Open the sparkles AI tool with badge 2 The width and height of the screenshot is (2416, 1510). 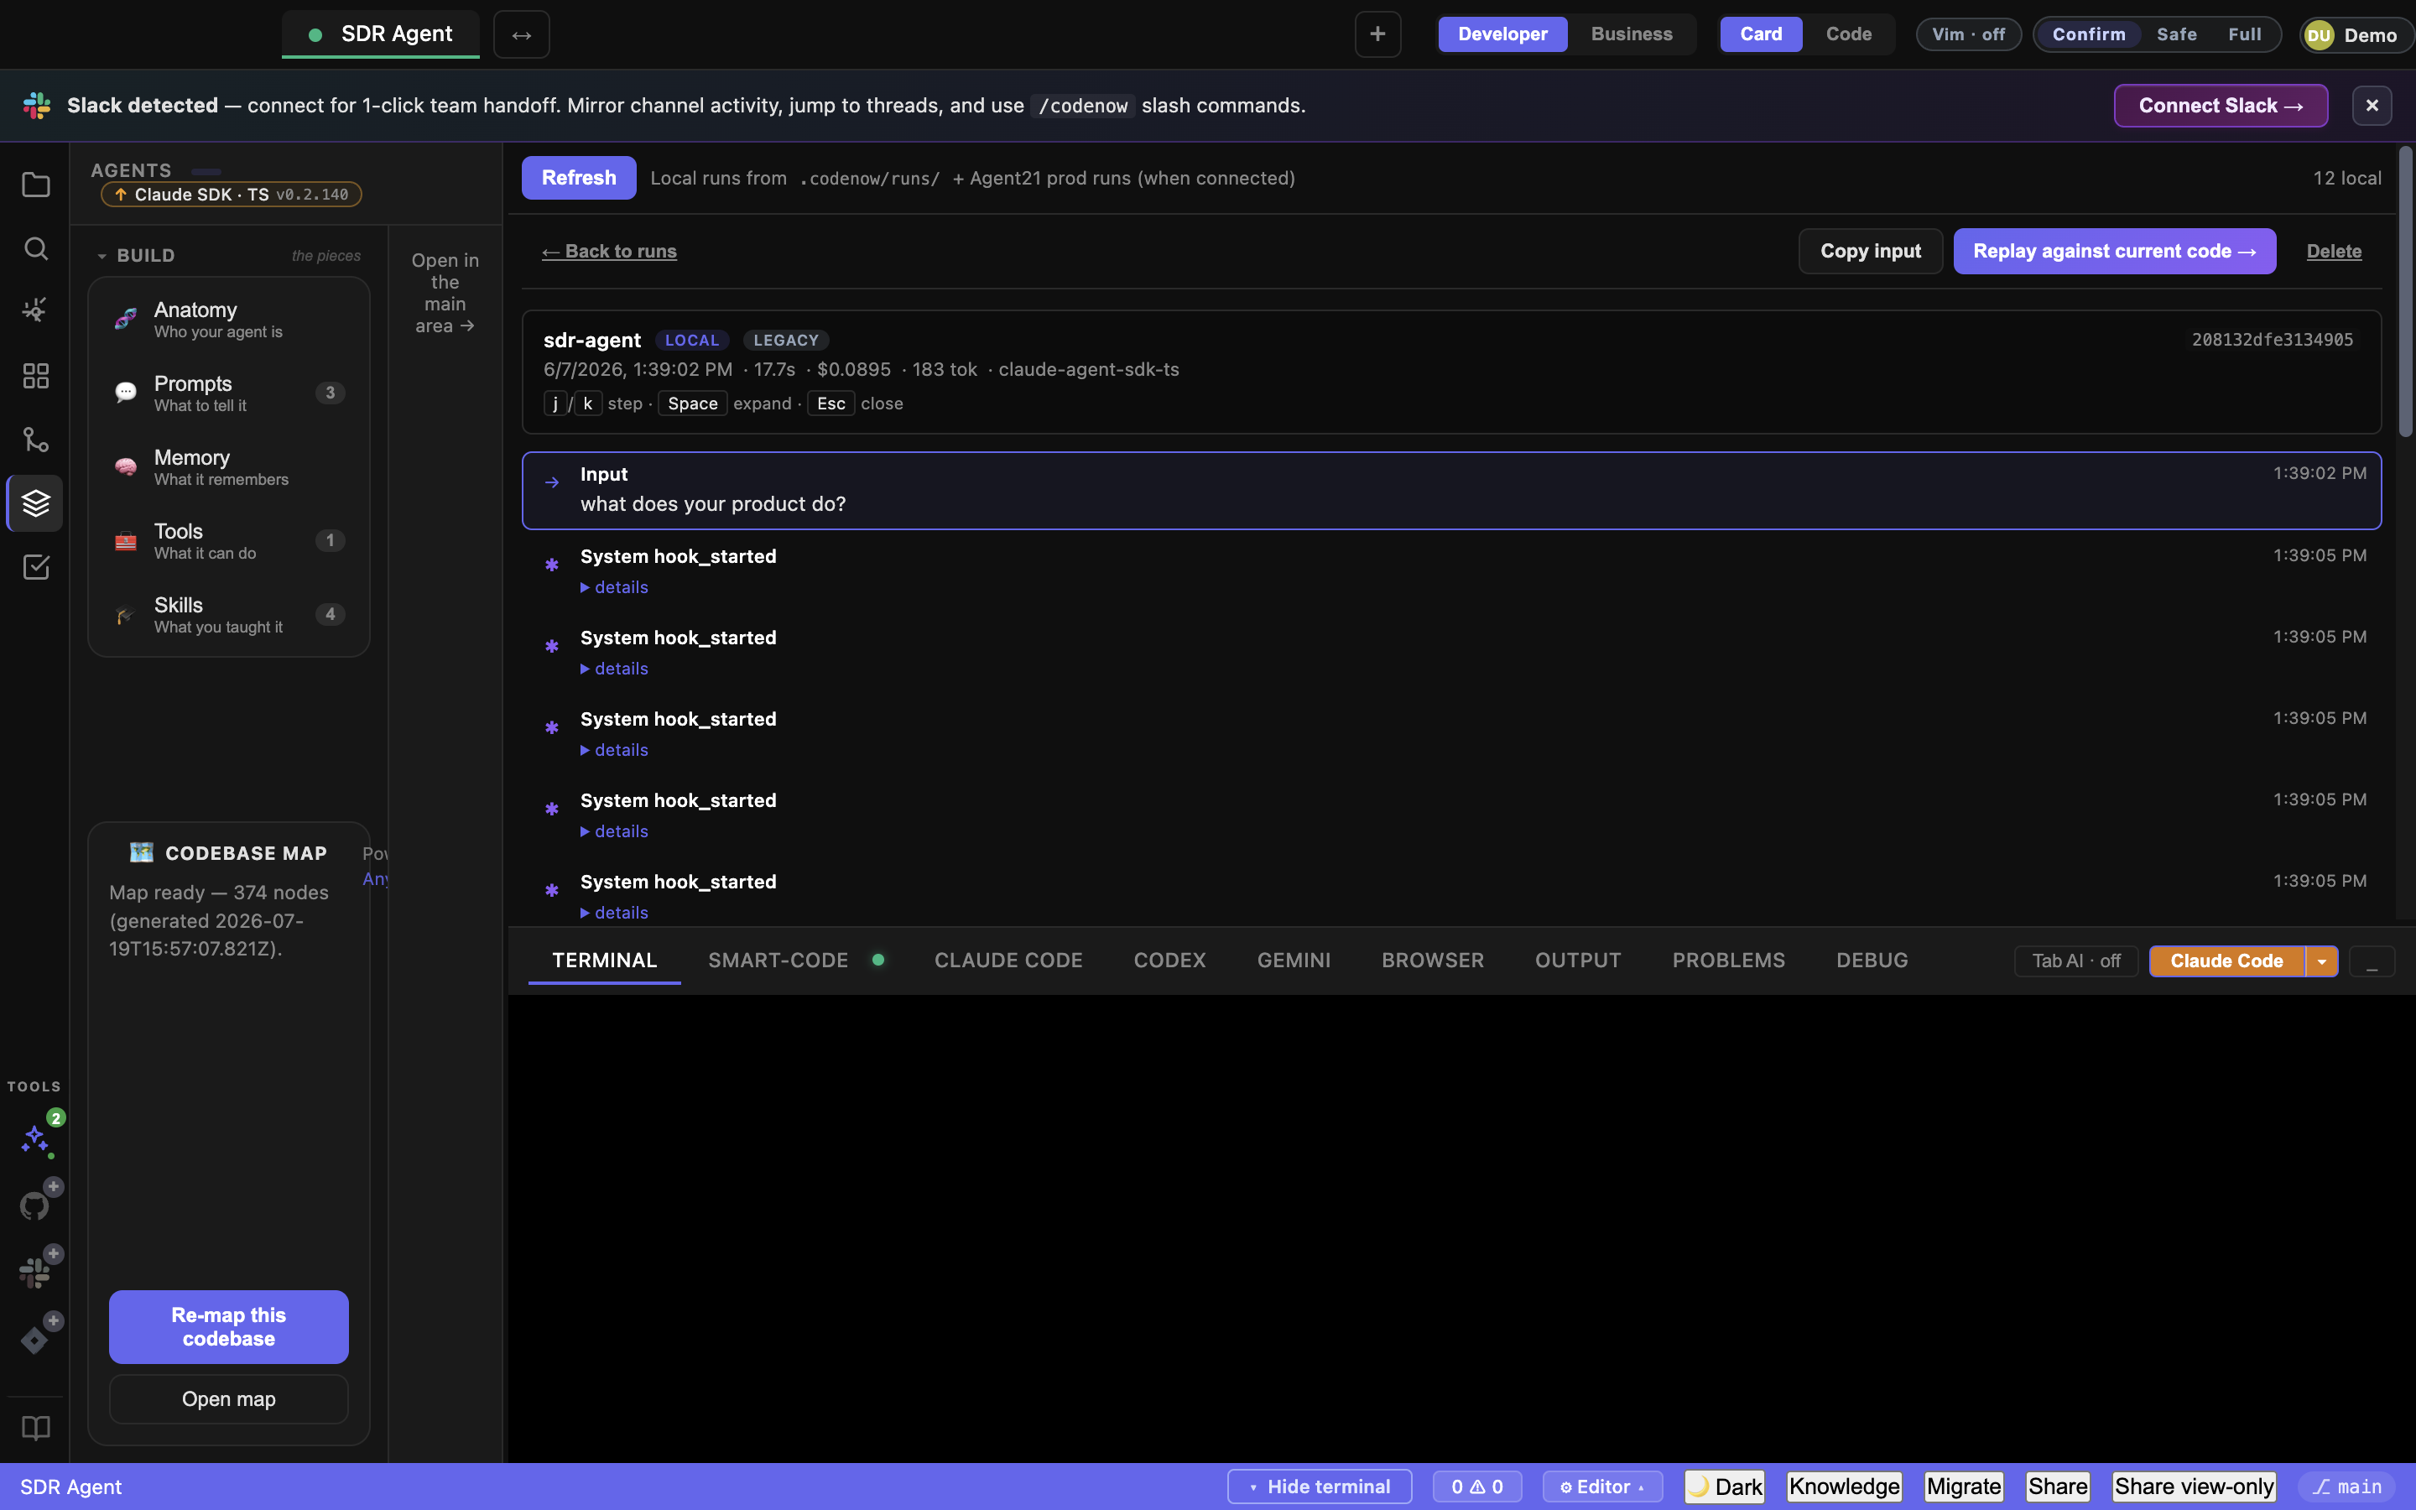(36, 1138)
